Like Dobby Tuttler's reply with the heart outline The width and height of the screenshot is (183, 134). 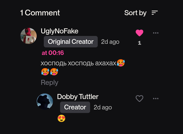point(139,99)
